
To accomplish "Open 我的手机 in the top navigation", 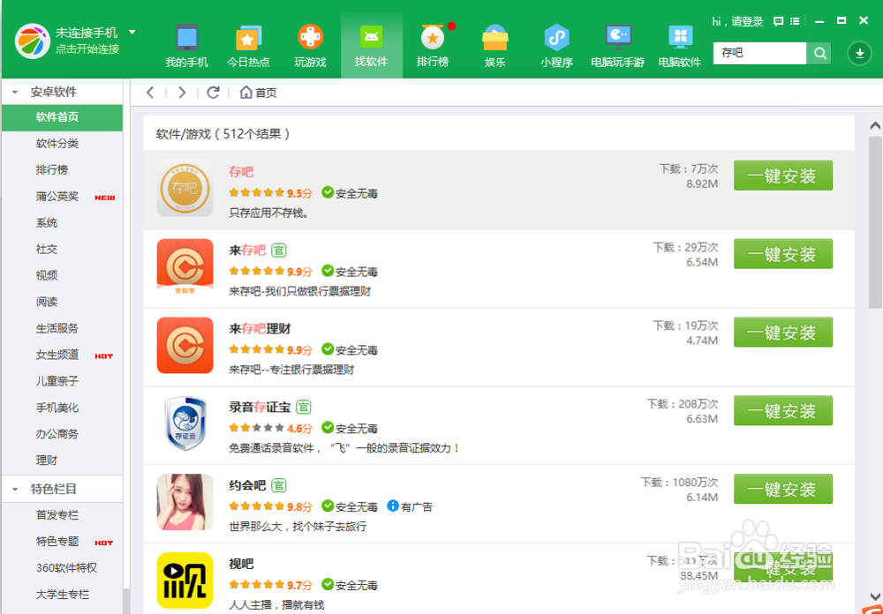I will point(187,46).
